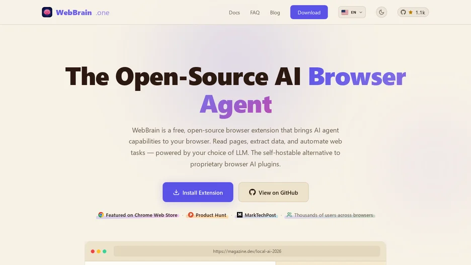Click the GitHub icon on View on GitHub
The height and width of the screenshot is (265, 471).
point(252,192)
